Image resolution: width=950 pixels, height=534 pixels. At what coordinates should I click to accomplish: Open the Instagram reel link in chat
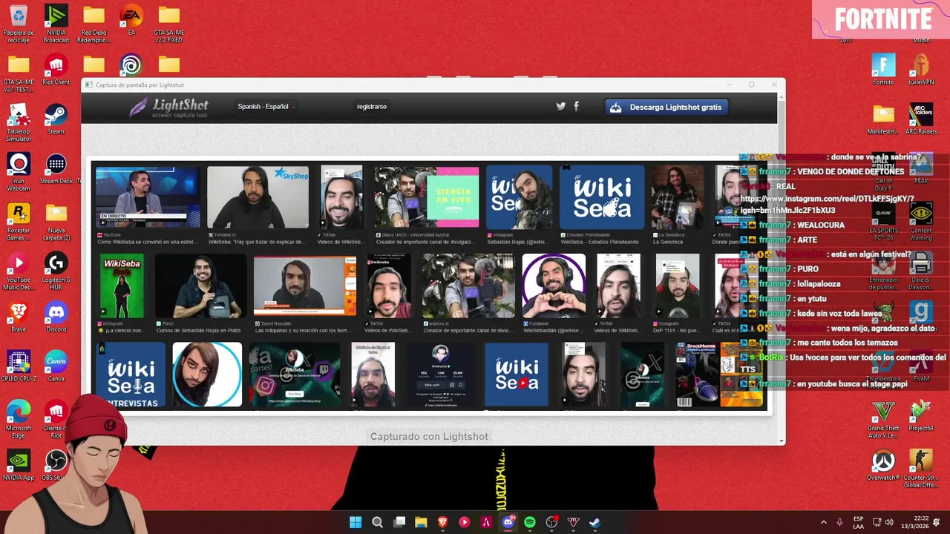click(x=828, y=205)
